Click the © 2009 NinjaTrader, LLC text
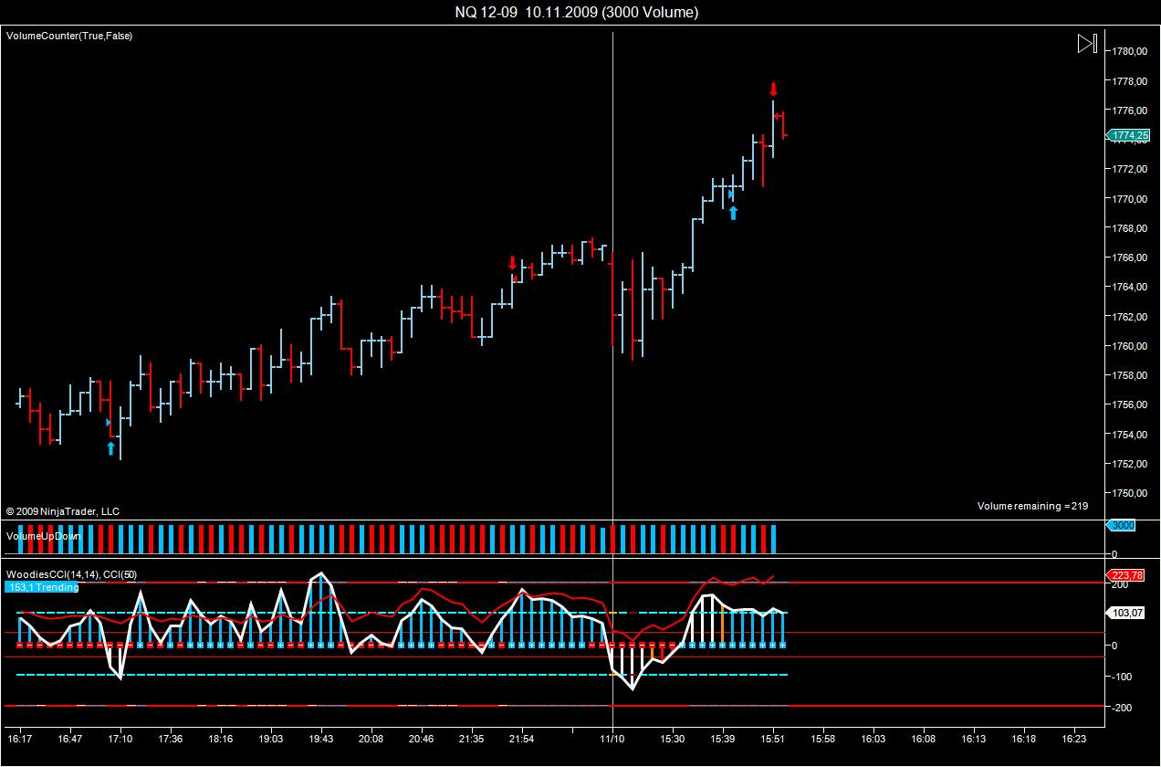 pos(62,511)
